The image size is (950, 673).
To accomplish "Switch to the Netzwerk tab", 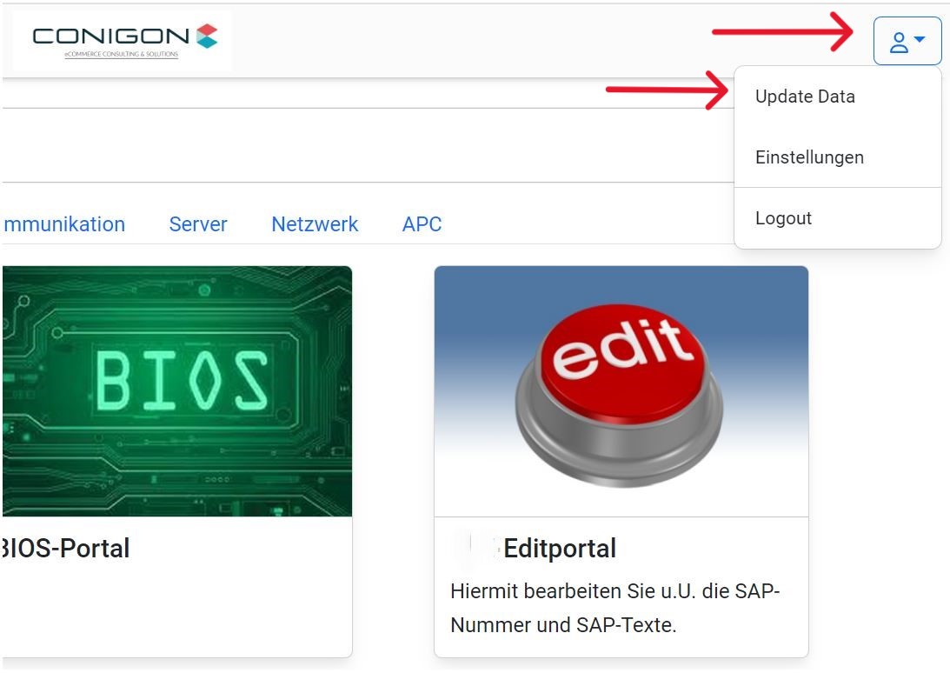I will click(315, 224).
